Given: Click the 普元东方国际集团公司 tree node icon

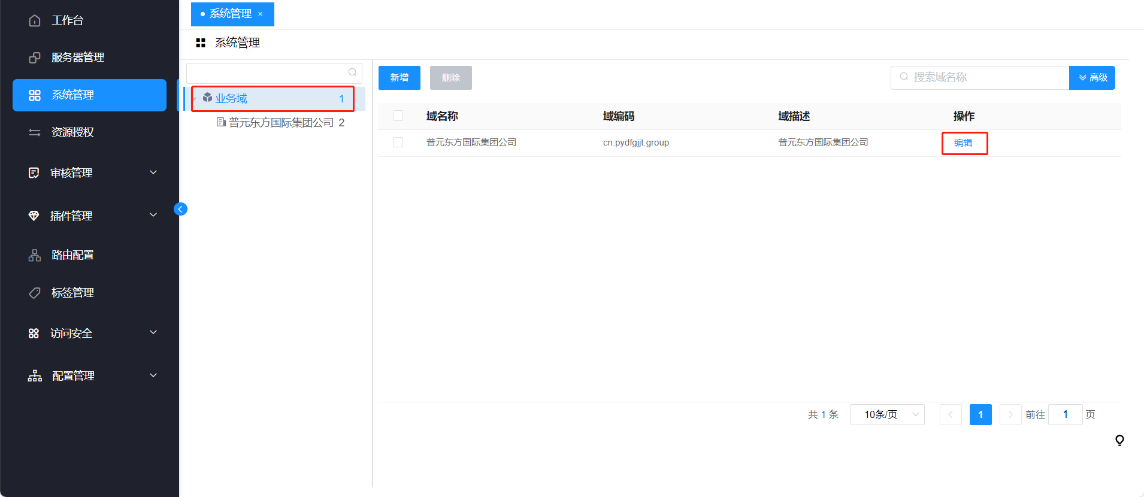Looking at the screenshot, I should [x=221, y=122].
